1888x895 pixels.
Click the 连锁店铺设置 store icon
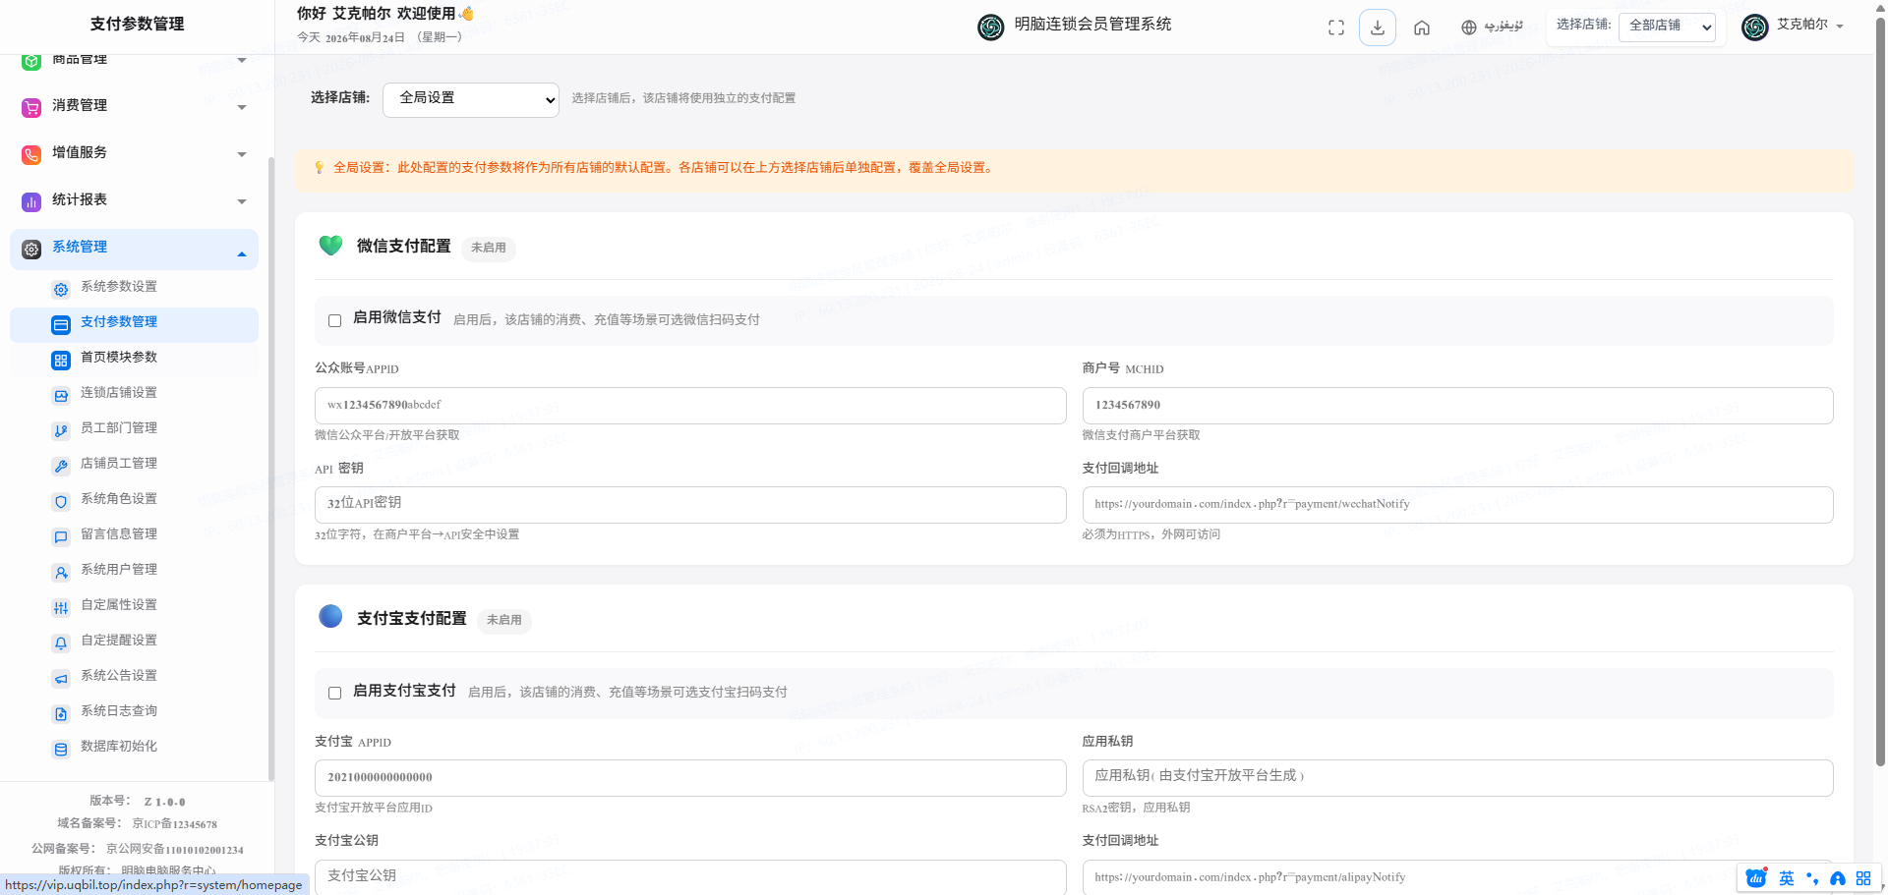[61, 395]
